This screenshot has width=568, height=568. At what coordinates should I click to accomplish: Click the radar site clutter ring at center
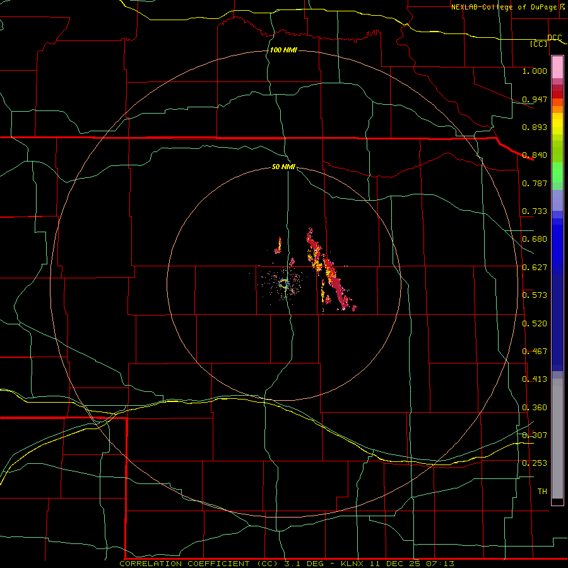[284, 283]
